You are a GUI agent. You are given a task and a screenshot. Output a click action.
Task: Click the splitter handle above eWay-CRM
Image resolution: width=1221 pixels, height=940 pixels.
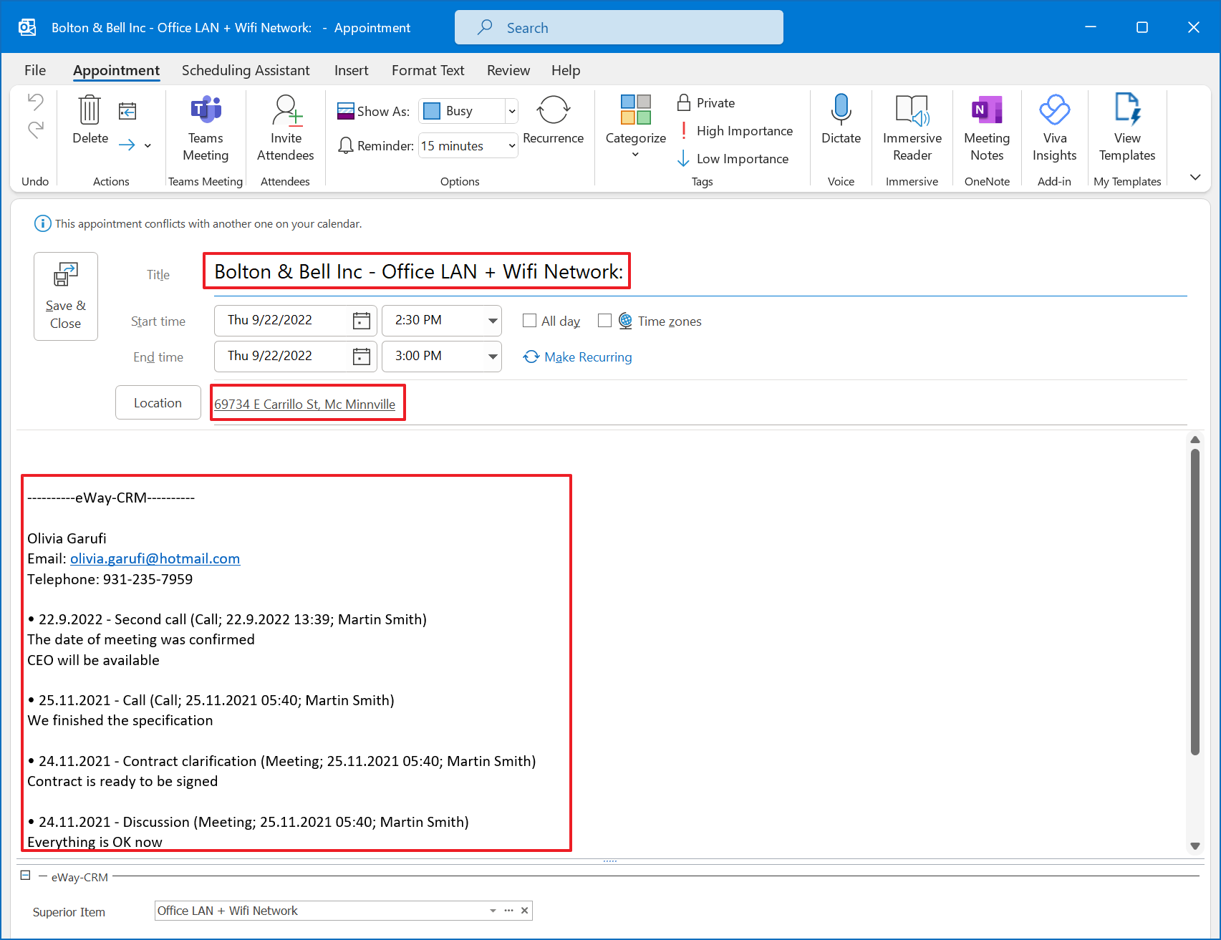(610, 861)
